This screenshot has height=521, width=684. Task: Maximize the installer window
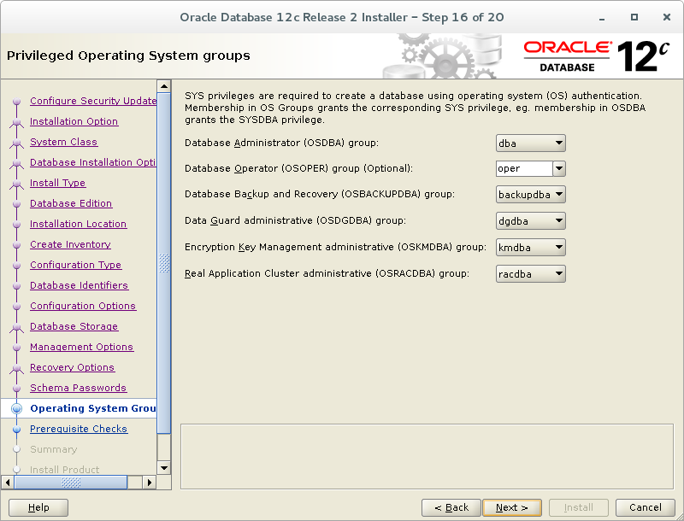click(x=634, y=17)
